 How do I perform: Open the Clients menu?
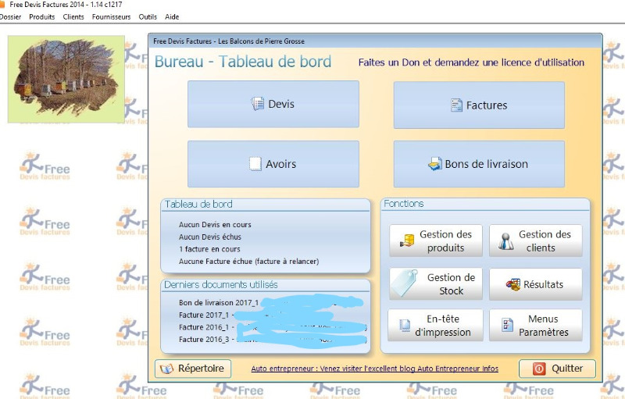click(73, 16)
